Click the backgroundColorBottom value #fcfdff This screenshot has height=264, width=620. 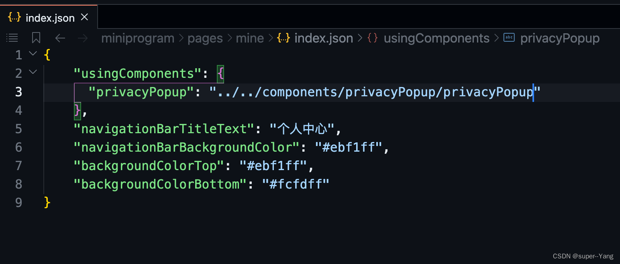click(296, 184)
